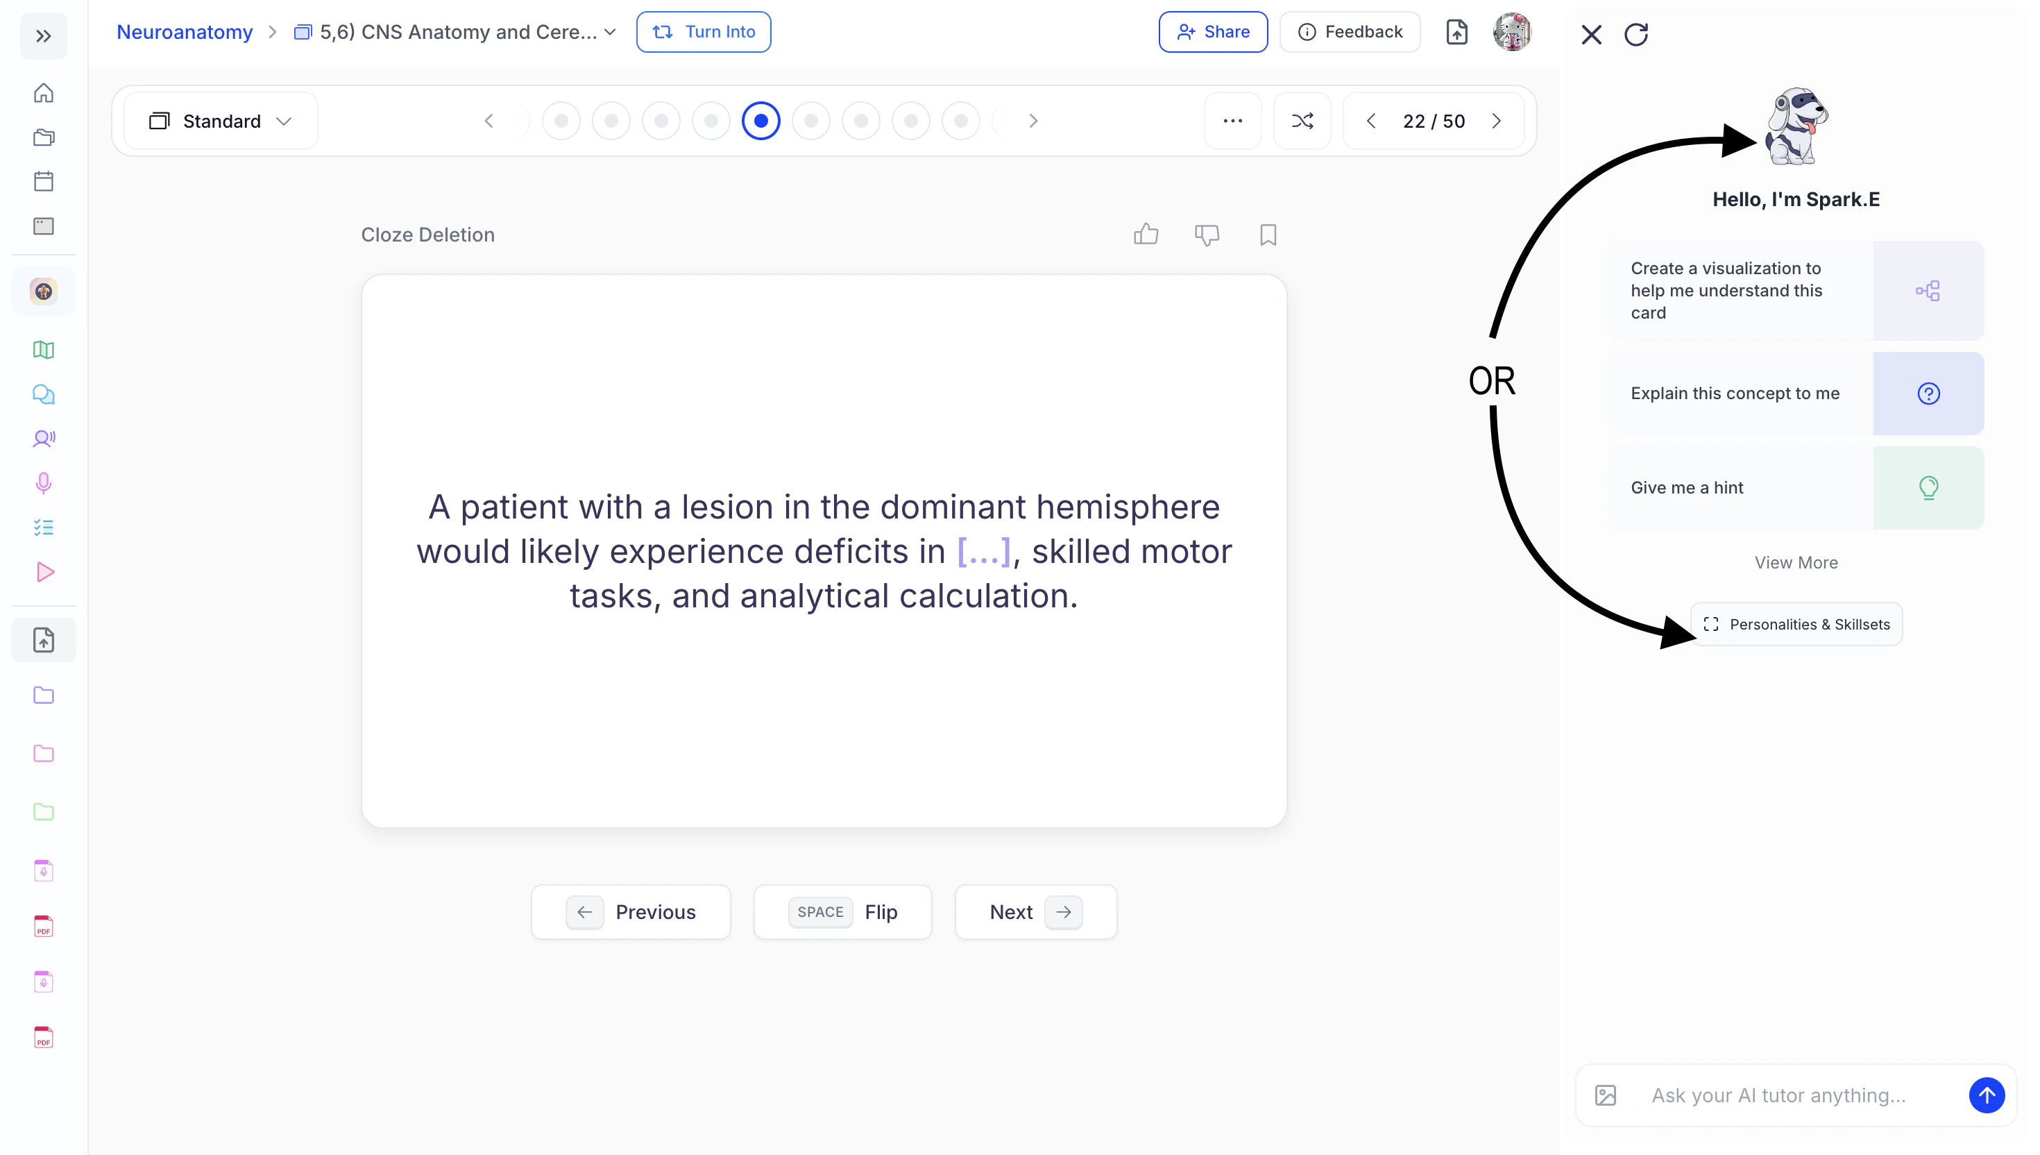Open the Standard mode dropdown

[x=221, y=121]
